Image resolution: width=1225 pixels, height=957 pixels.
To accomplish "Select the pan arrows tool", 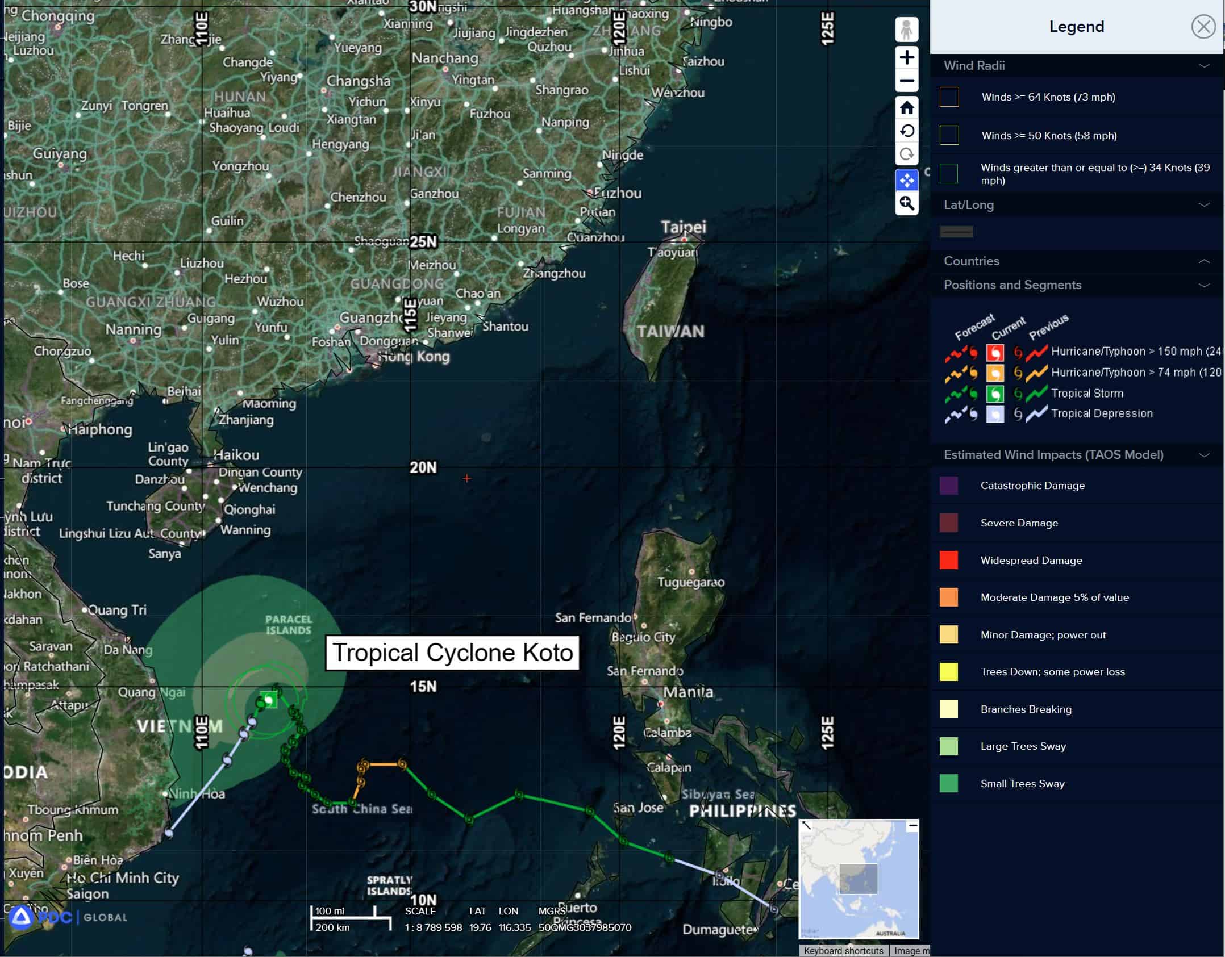I will tap(906, 180).
